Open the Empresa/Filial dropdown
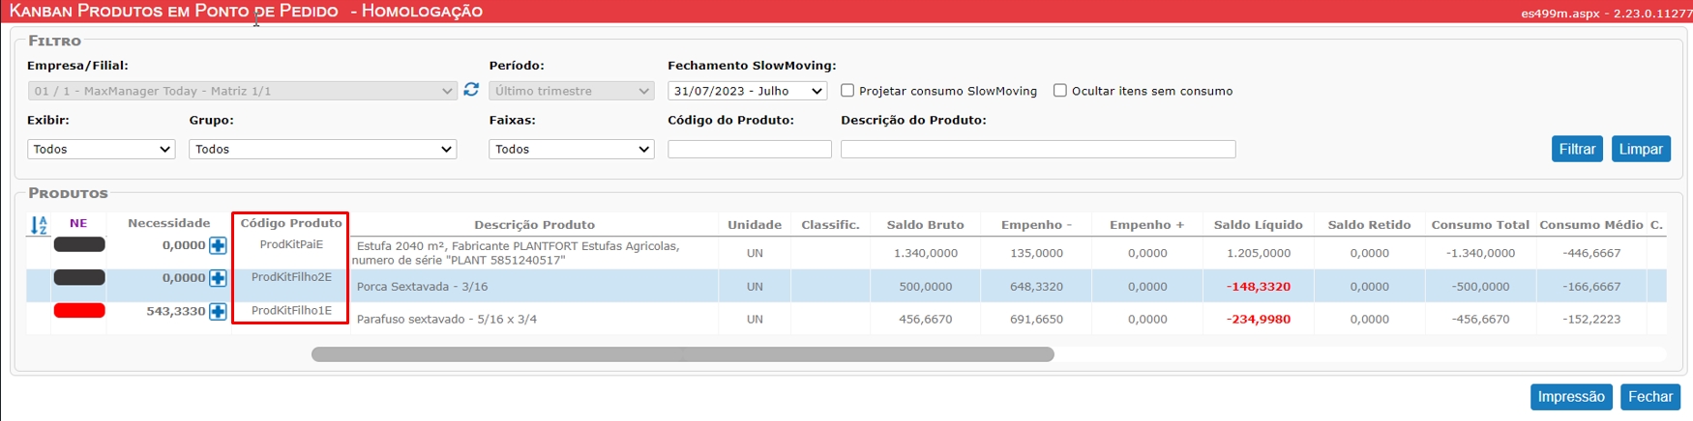The image size is (1693, 421). pyautogui.click(x=243, y=91)
